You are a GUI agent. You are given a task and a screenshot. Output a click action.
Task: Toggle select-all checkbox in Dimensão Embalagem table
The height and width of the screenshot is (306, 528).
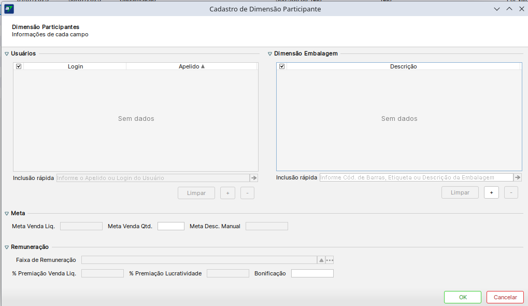tap(282, 66)
